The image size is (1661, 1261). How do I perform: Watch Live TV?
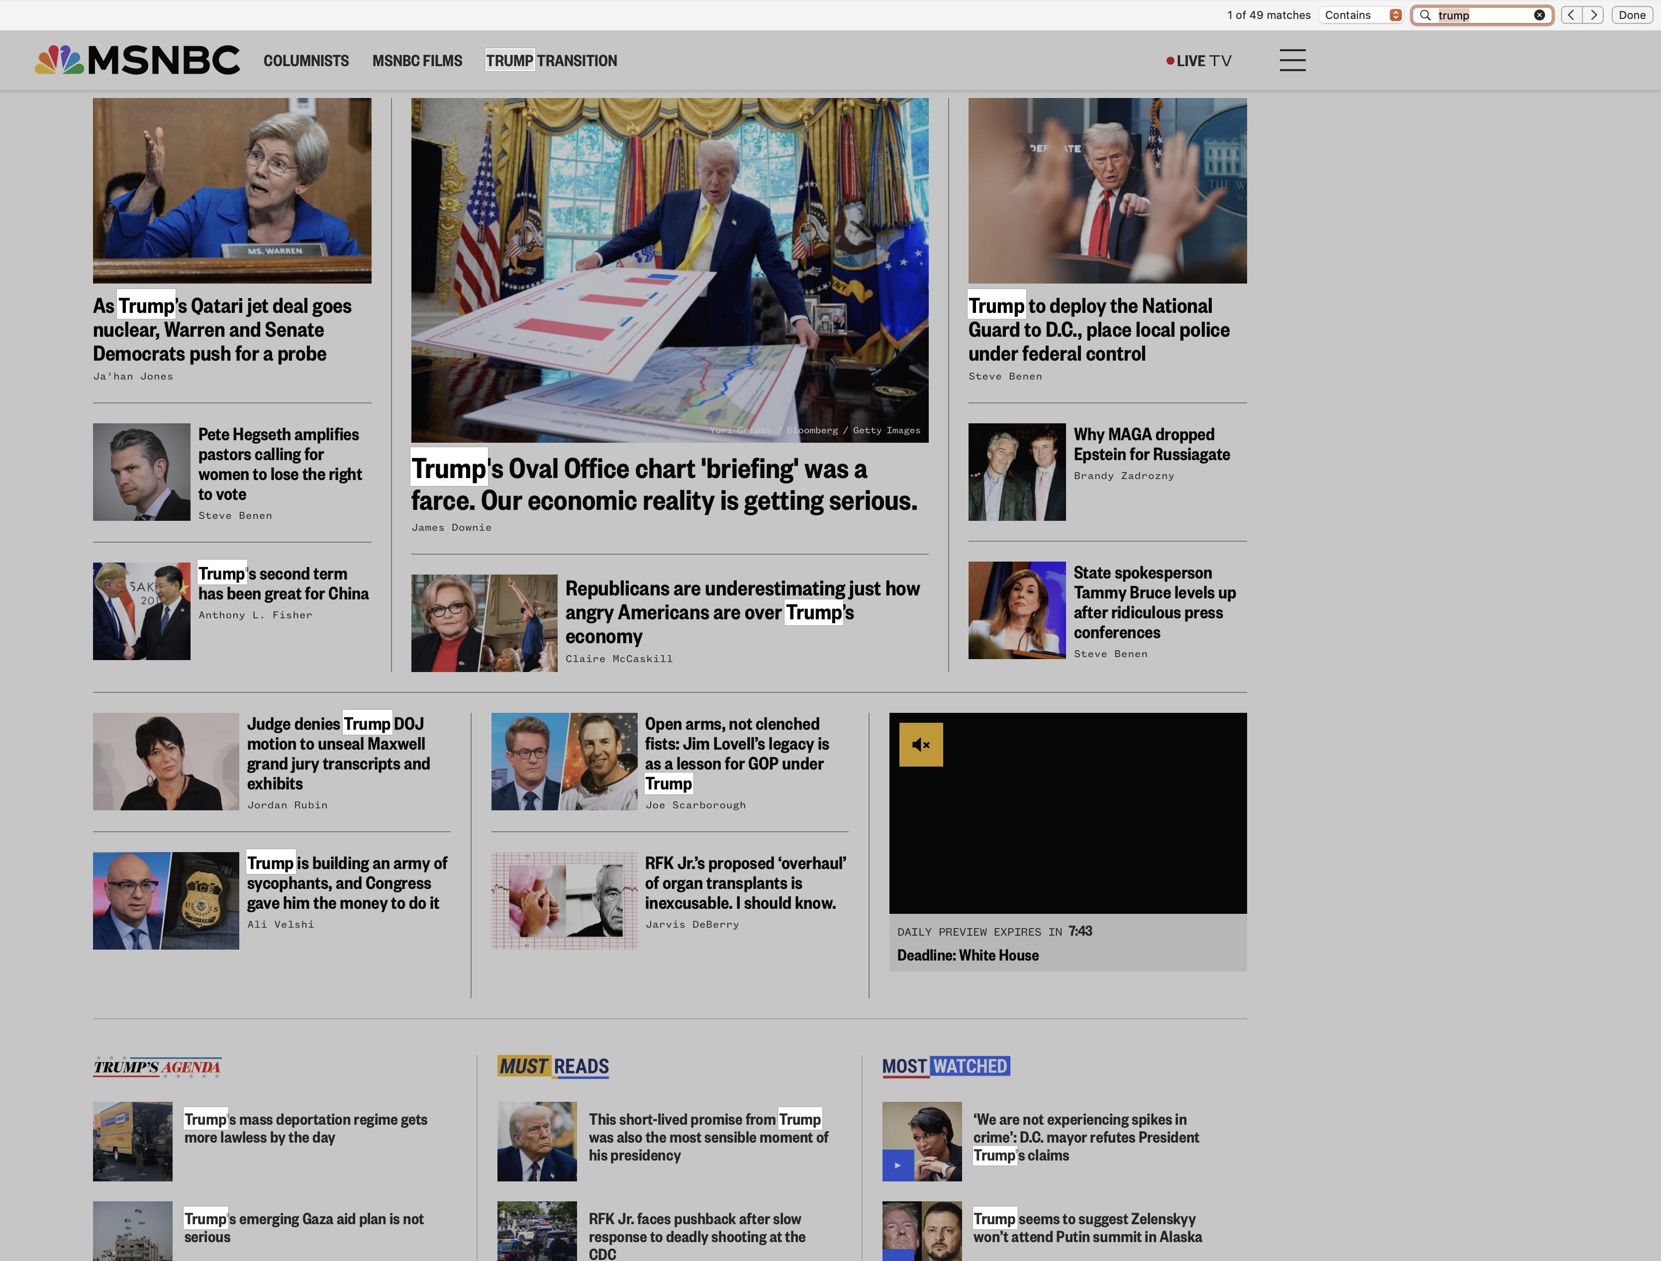click(1198, 61)
